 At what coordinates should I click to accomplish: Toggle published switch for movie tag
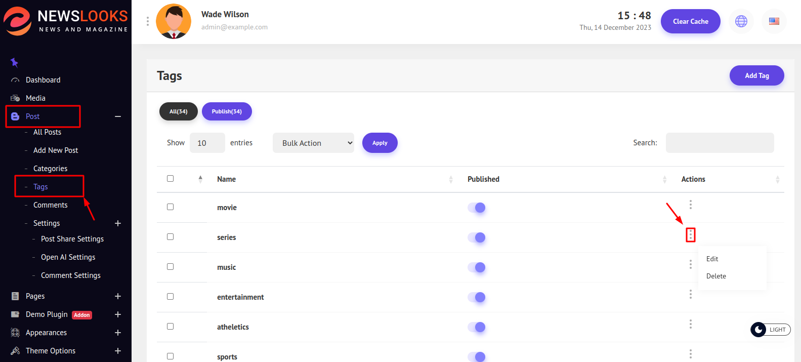pos(477,208)
